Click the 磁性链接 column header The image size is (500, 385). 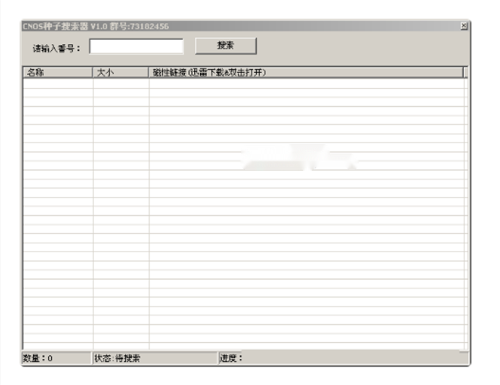point(306,73)
